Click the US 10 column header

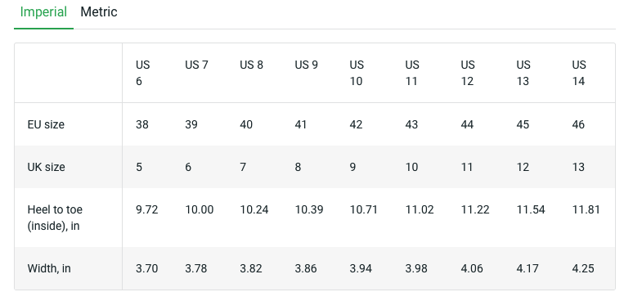(357, 73)
